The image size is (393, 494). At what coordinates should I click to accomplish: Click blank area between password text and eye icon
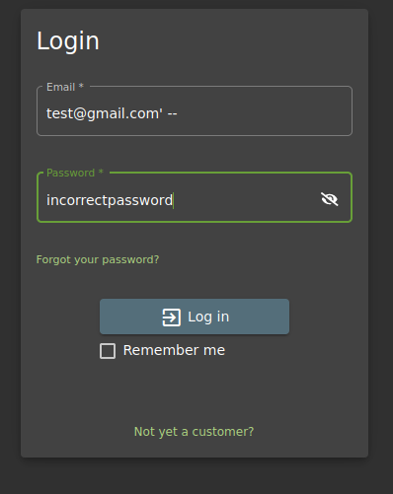(x=247, y=200)
